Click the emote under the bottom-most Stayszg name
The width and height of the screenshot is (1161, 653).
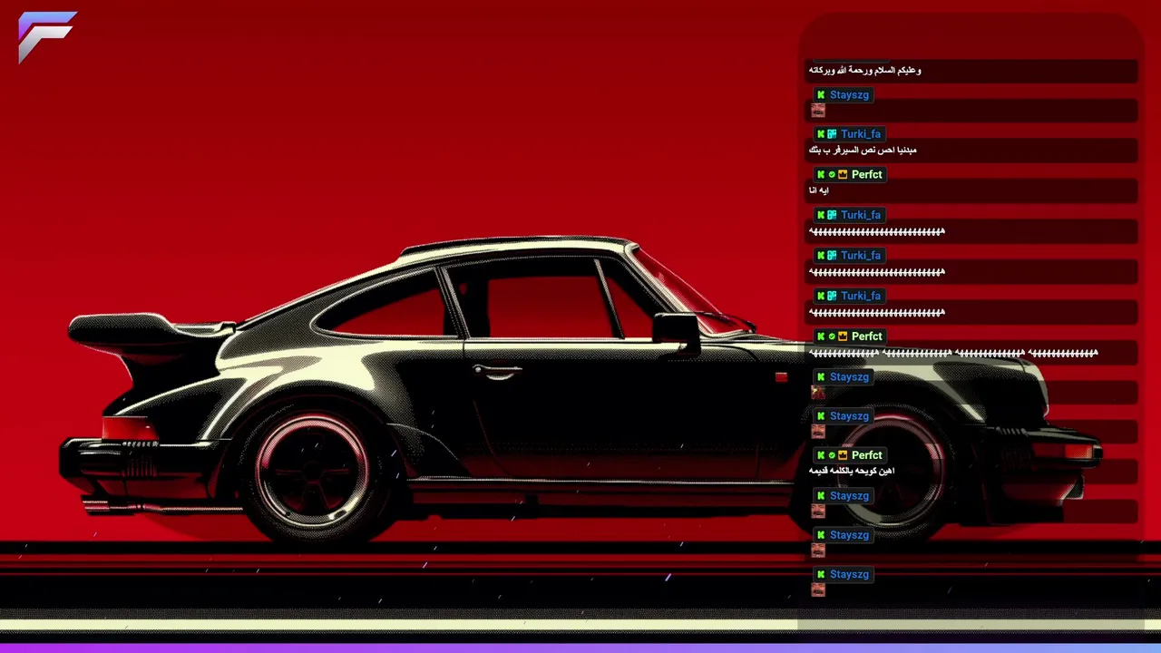tap(818, 590)
